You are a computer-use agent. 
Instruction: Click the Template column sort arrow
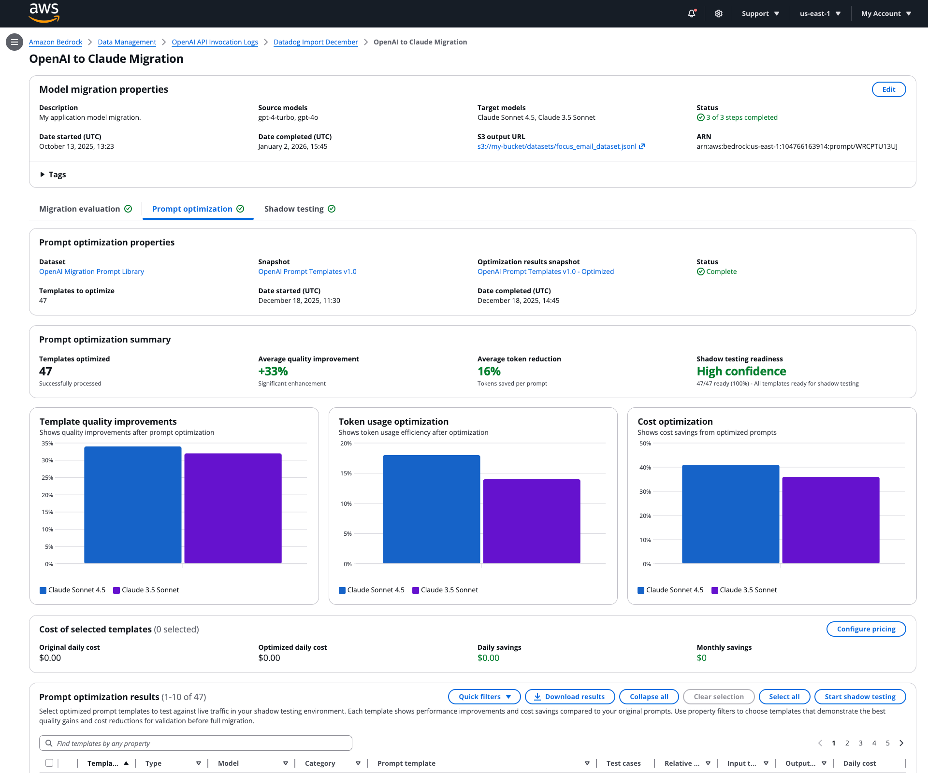point(126,763)
